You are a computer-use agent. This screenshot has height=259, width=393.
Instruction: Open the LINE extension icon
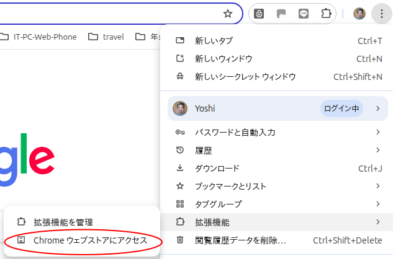[304, 14]
